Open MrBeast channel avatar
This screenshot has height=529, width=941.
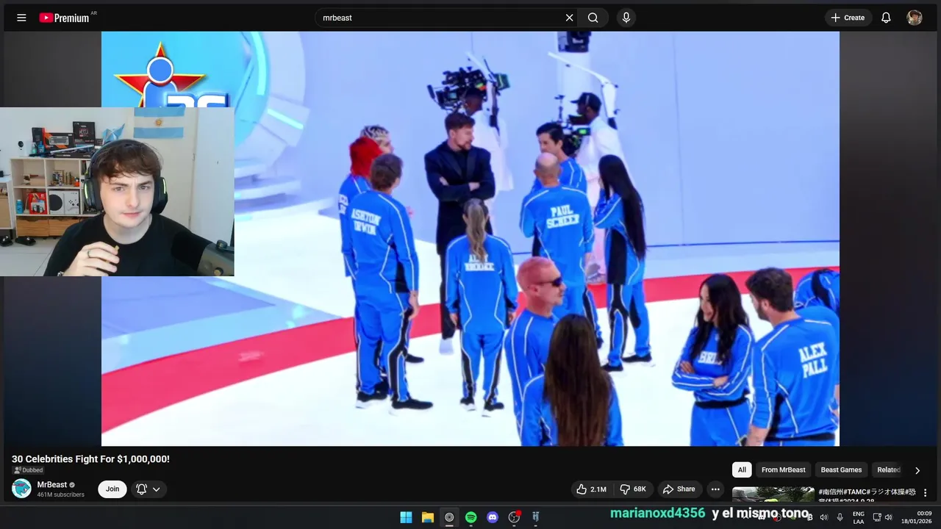click(21, 489)
